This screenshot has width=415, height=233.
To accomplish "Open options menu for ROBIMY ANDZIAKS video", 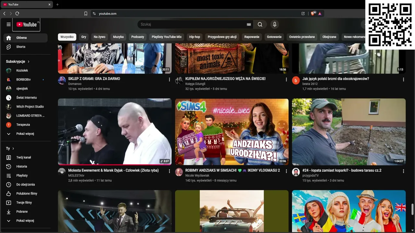I will click(286, 171).
